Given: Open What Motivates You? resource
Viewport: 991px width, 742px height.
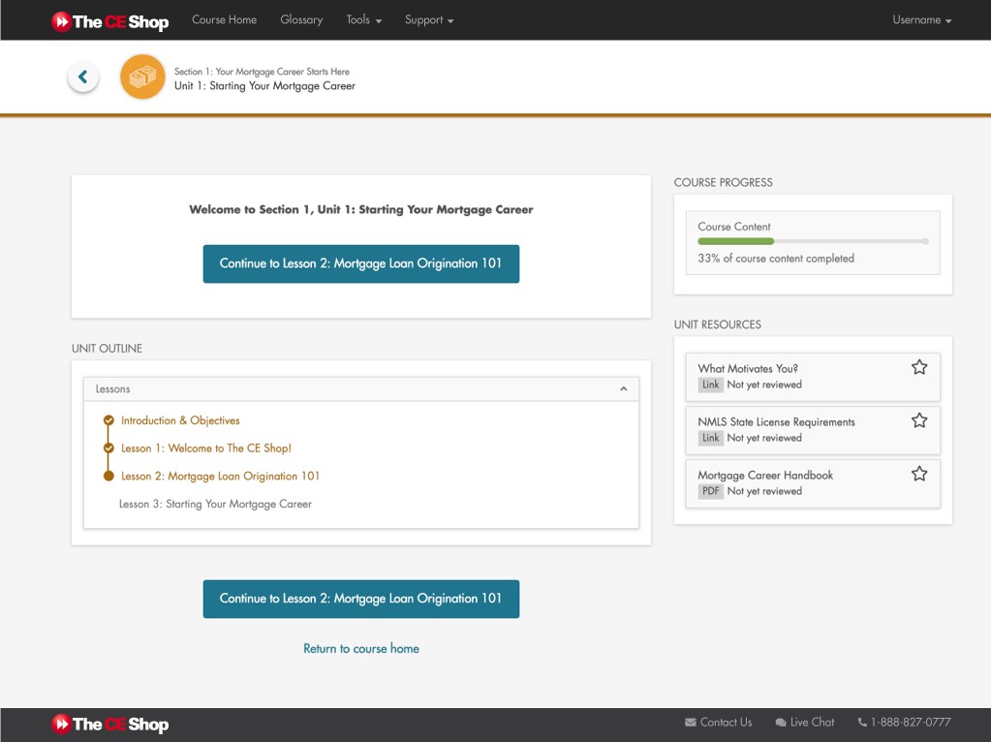Looking at the screenshot, I should click(748, 368).
